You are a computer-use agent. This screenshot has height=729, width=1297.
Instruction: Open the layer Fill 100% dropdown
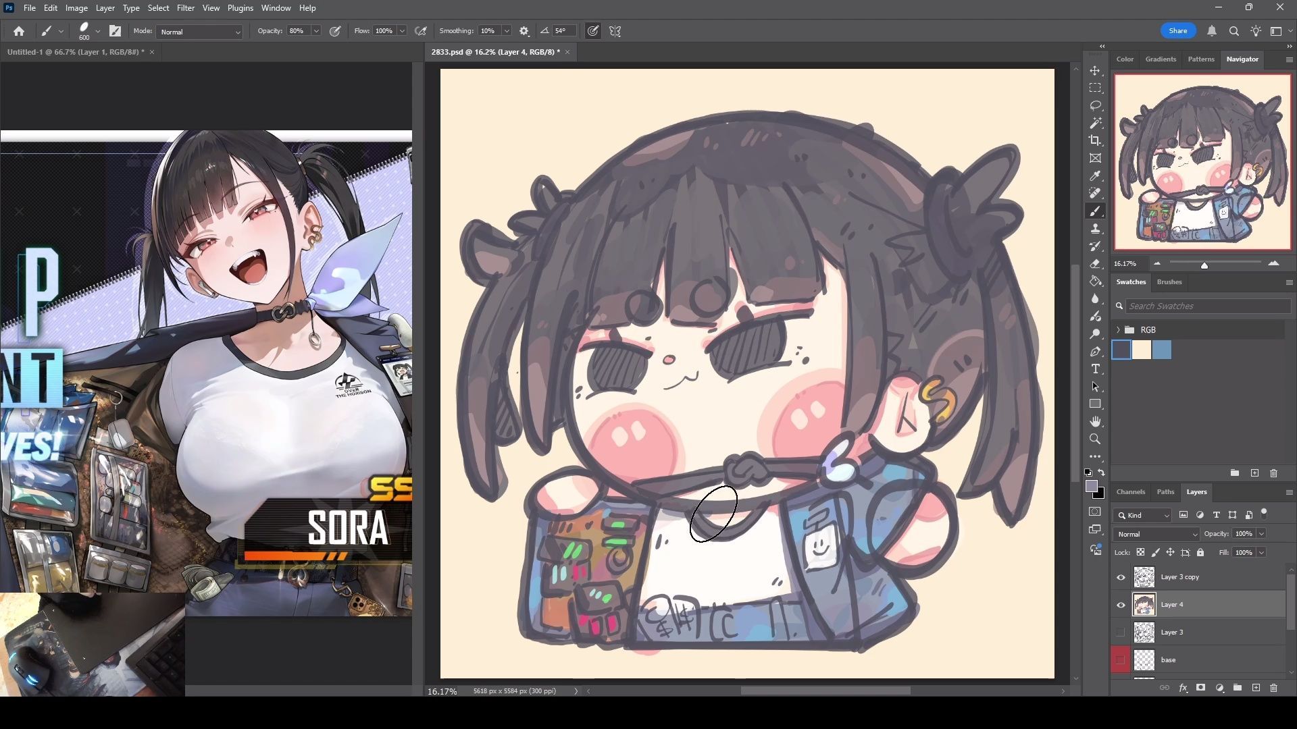pyautogui.click(x=1261, y=552)
